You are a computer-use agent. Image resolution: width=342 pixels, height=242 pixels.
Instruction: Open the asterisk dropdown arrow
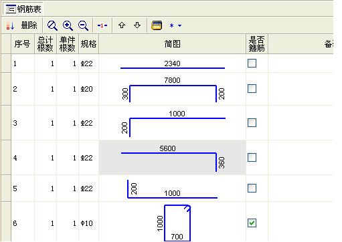(179, 26)
